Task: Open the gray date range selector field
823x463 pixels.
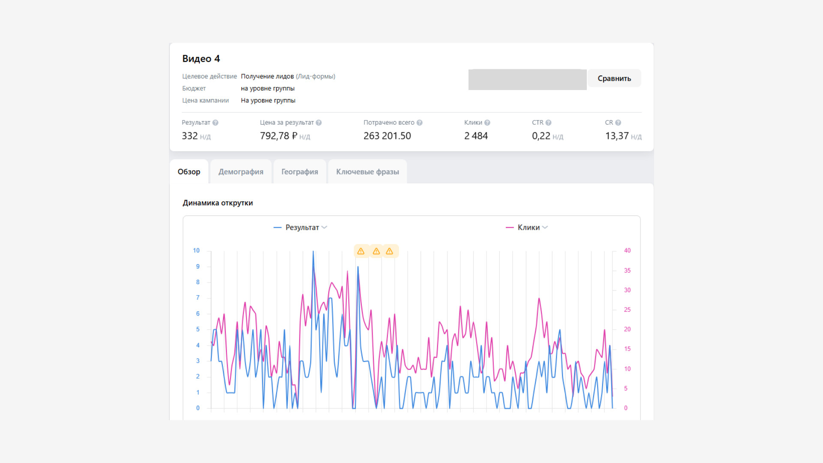Action: 527,79
